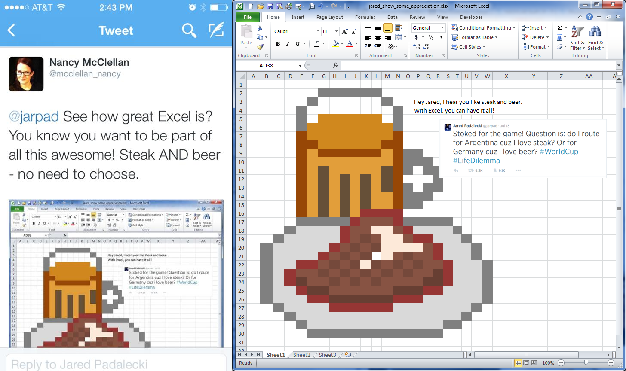The image size is (626, 371).
Task: Switch to the Formulas ribbon tab
Action: pos(365,17)
